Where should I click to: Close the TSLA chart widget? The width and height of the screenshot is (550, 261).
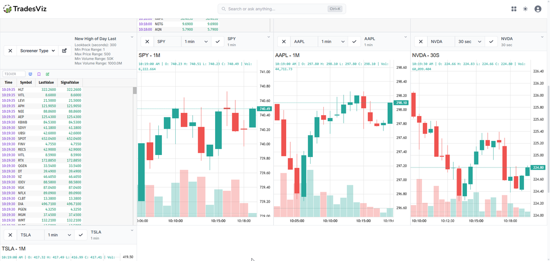pyautogui.click(x=10, y=235)
